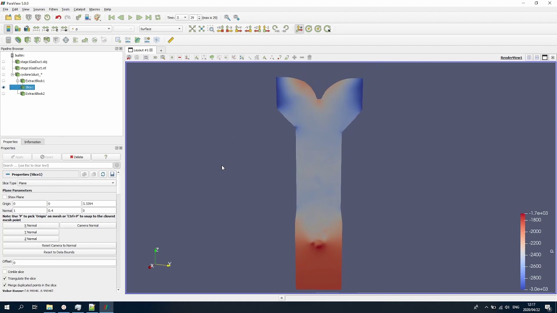Screen dimensions: 557x313
Task: Open Time value dropdown
Action: pyautogui.click(x=181, y=17)
